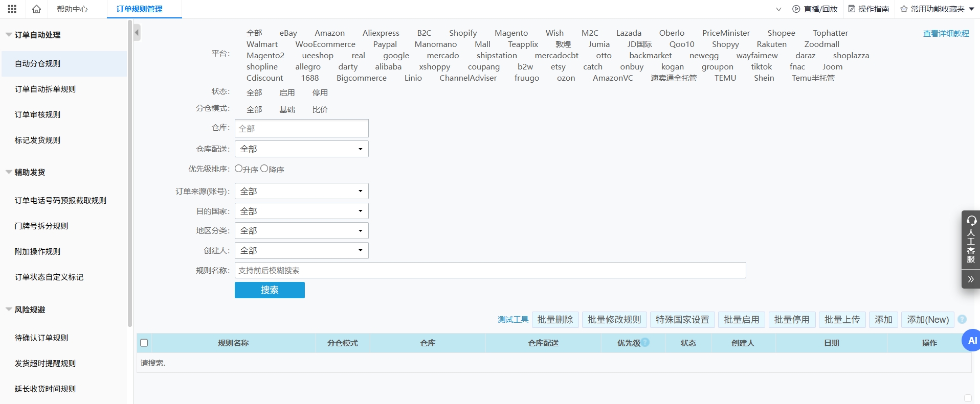Filter platform by Walmart
Viewport: 980px width, 404px height.
[x=262, y=44]
